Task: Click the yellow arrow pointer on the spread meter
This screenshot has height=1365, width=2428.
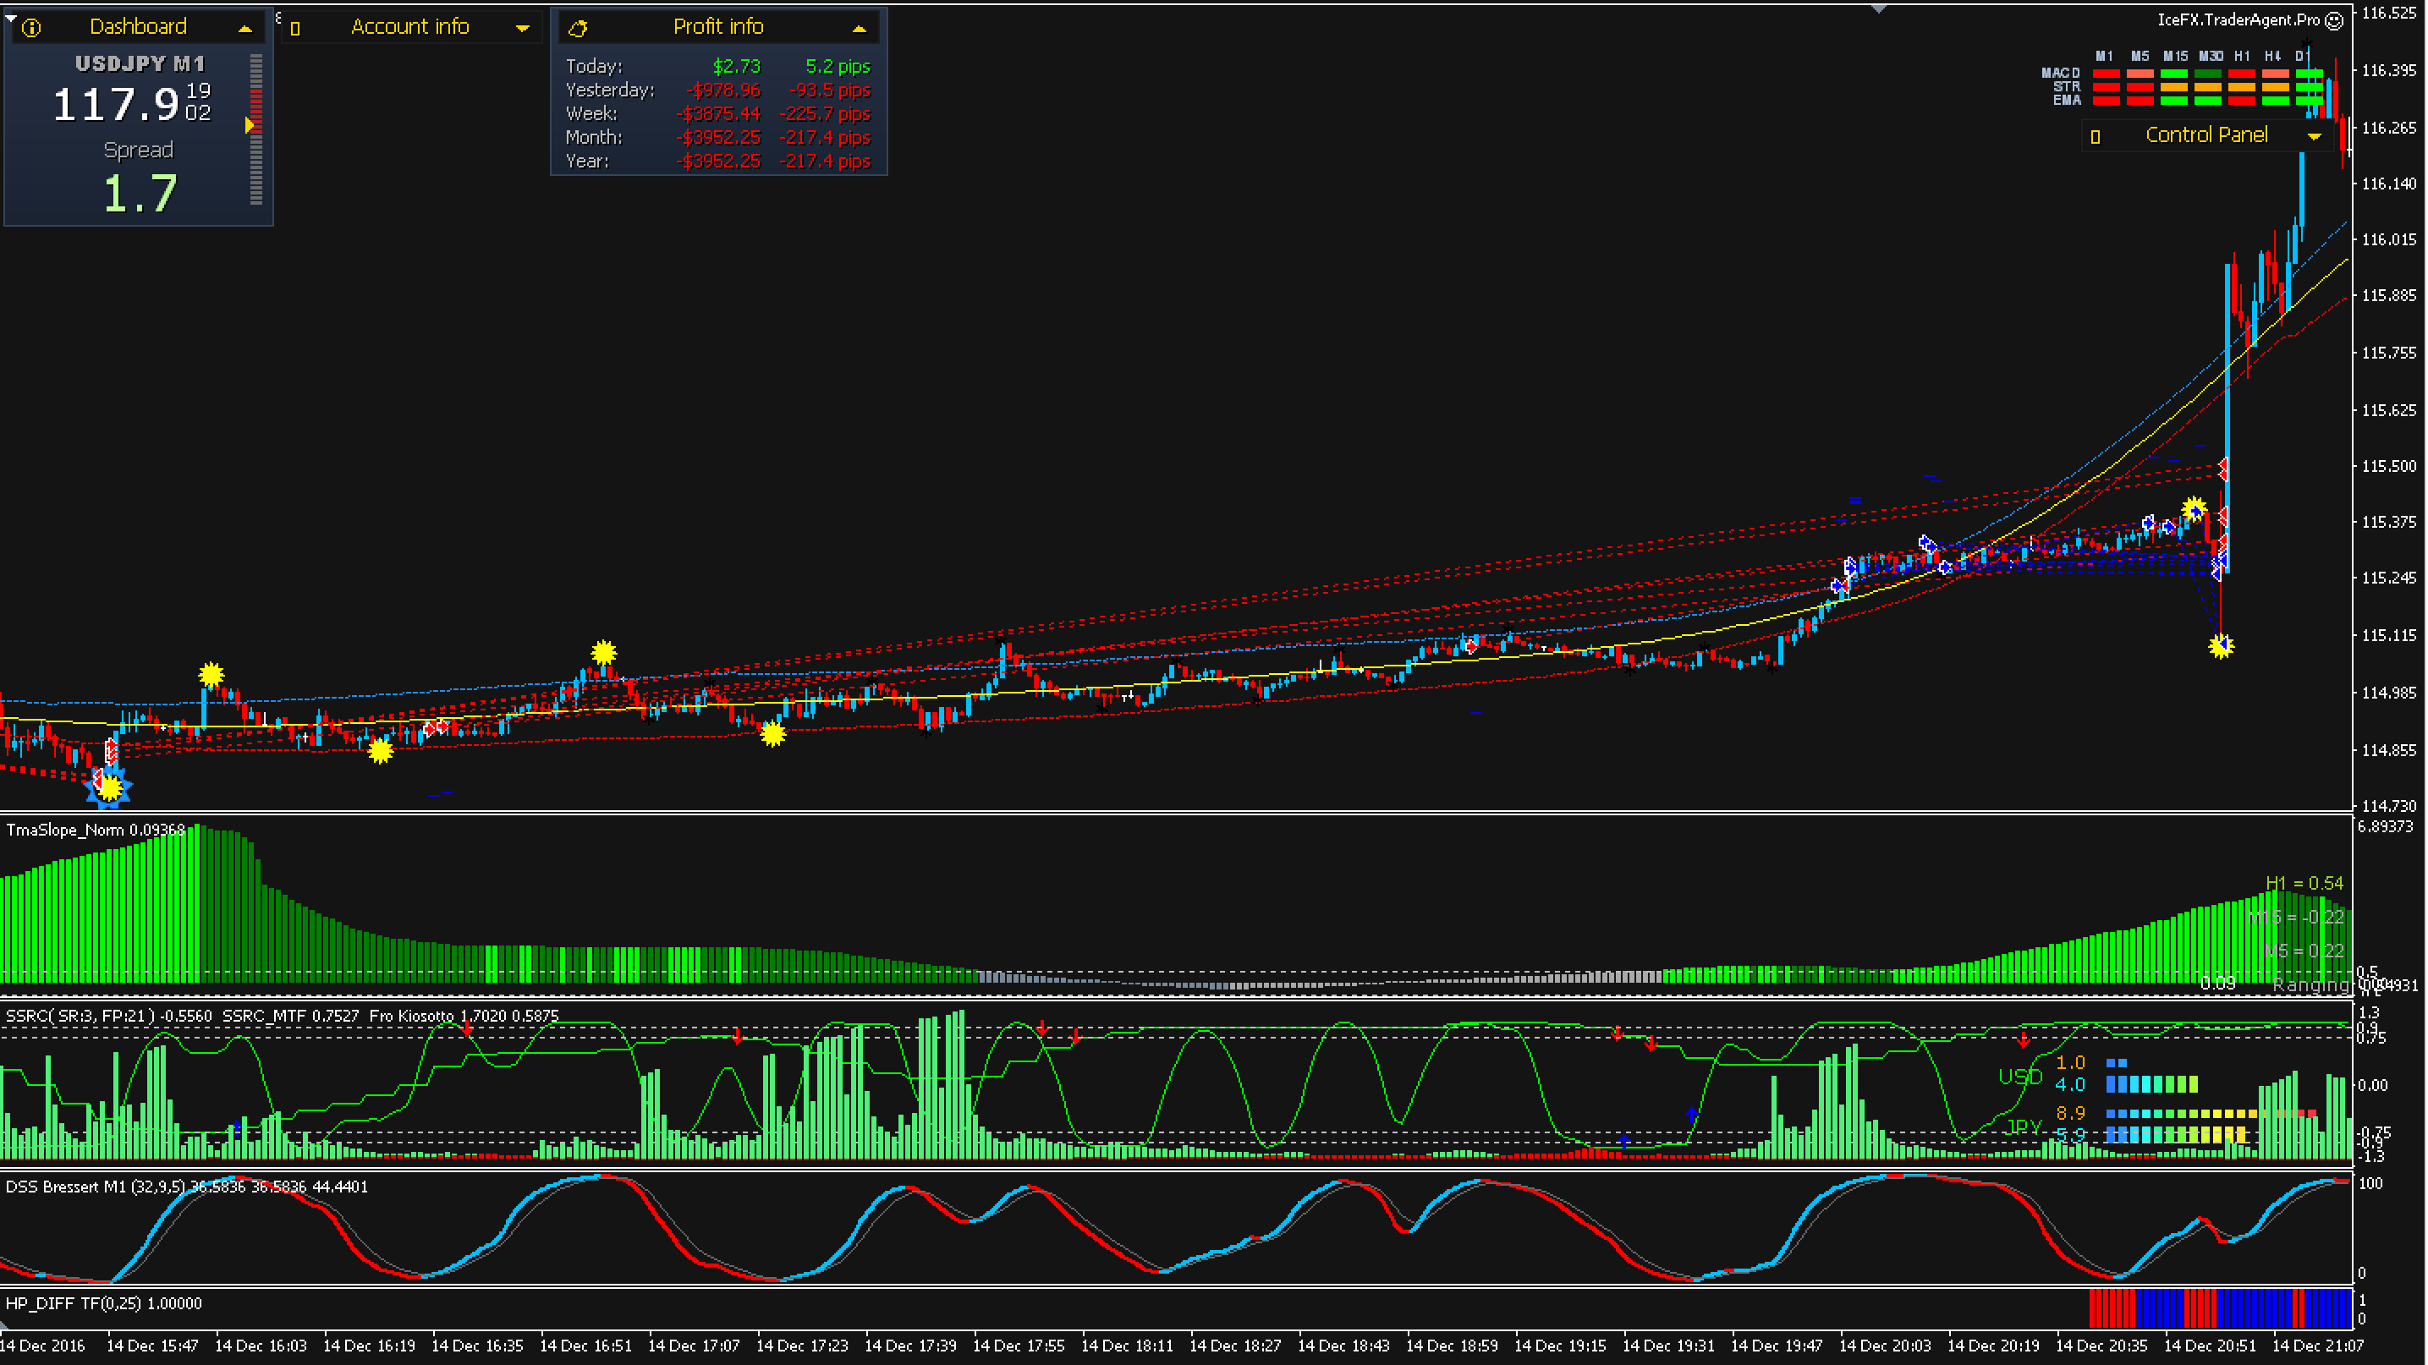Action: [x=250, y=124]
